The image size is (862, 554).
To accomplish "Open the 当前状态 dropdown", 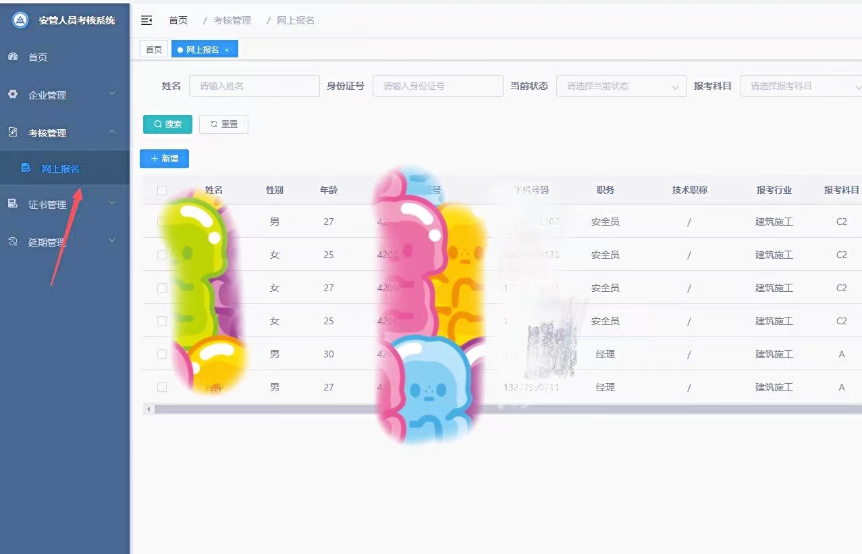I will [621, 86].
